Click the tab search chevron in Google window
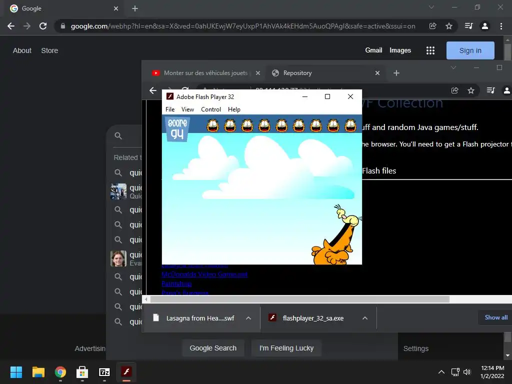This screenshot has width=512, height=384. 431,7
